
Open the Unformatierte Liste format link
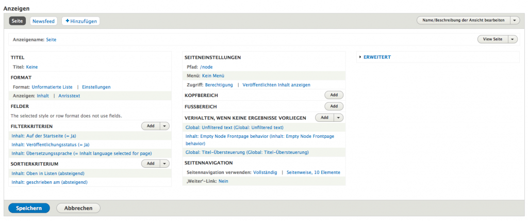[52, 87]
